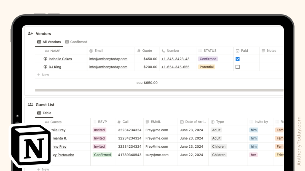
Task: Click the Paid column checkbox icon
Action: click(x=238, y=51)
